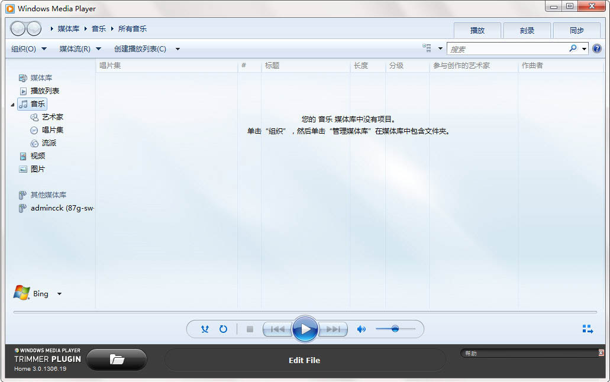The image size is (610, 382).
Task: Expand the breadcrumb arrow before 媒体库
Action: pyautogui.click(x=51, y=29)
